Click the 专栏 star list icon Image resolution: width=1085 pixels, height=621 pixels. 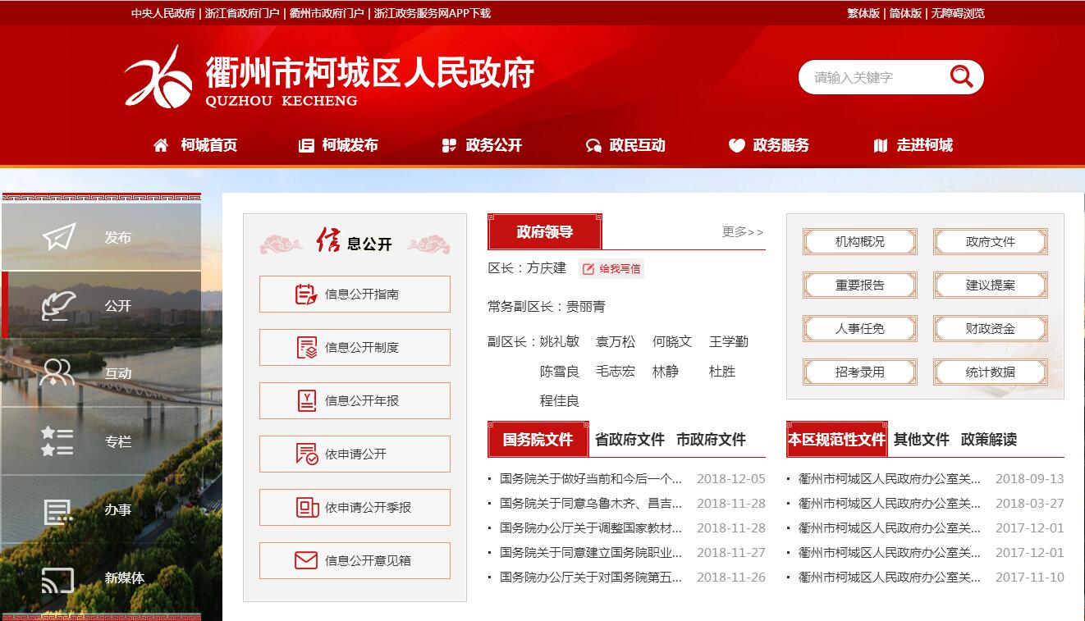tap(57, 441)
